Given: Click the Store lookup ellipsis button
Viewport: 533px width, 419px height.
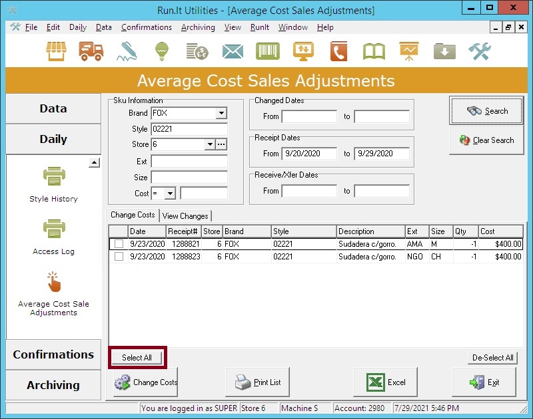Looking at the screenshot, I should coord(221,144).
